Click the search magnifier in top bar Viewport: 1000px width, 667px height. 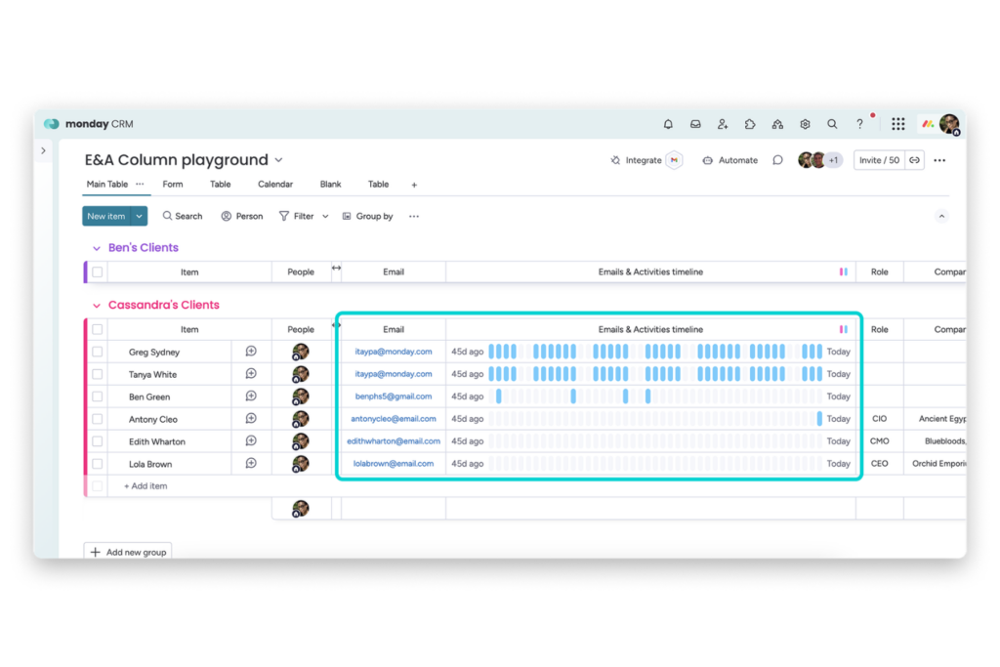(x=832, y=124)
